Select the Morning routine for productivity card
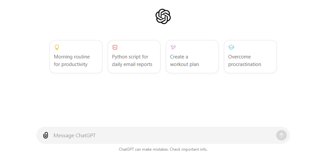The width and height of the screenshot is (327, 152). (76, 56)
